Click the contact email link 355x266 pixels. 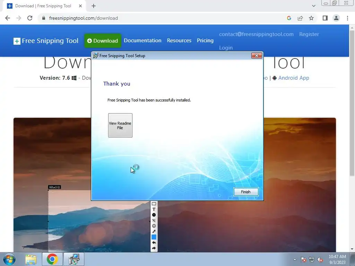256,34
